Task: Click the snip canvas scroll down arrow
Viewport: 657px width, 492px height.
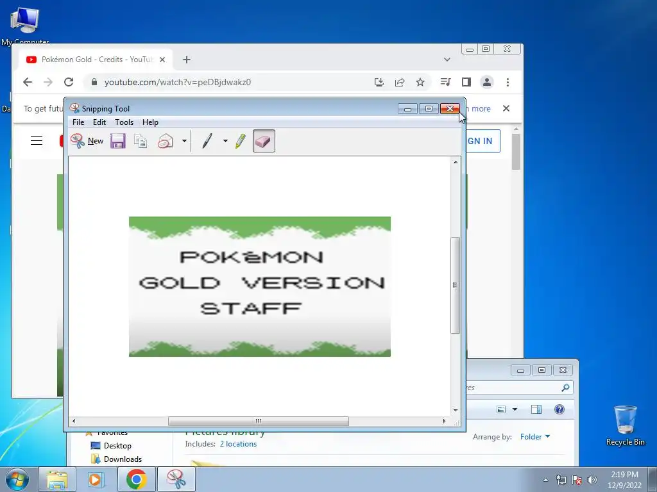Action: point(456,411)
